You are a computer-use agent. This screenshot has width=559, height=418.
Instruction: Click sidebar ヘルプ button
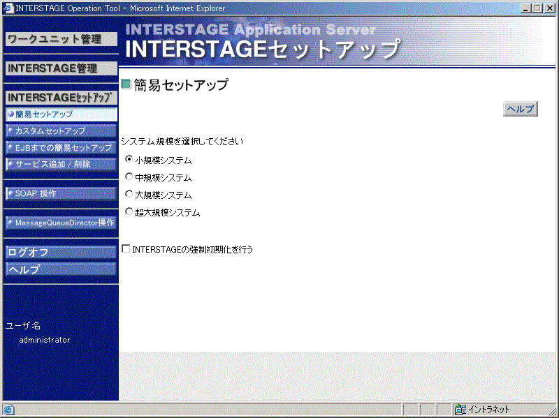point(61,269)
